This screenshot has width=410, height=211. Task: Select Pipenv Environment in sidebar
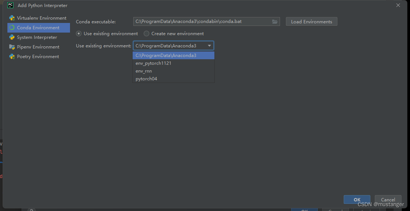[39, 47]
